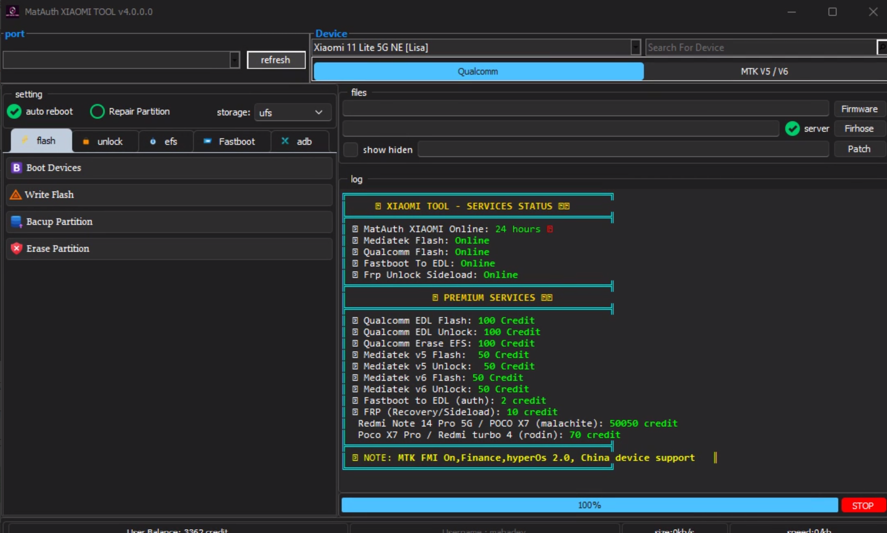The height and width of the screenshot is (533, 887).
Task: Click the 'Mediatek v5 Unlock: 50 Credit' line
Action: (444, 366)
